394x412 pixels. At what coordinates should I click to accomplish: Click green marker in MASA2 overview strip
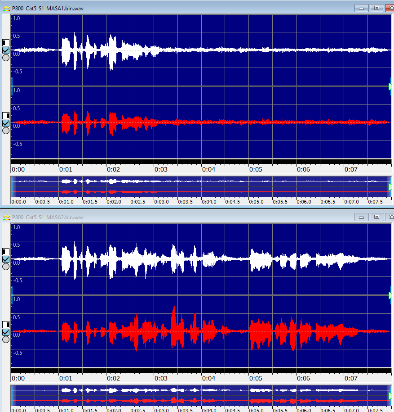[x=391, y=395]
